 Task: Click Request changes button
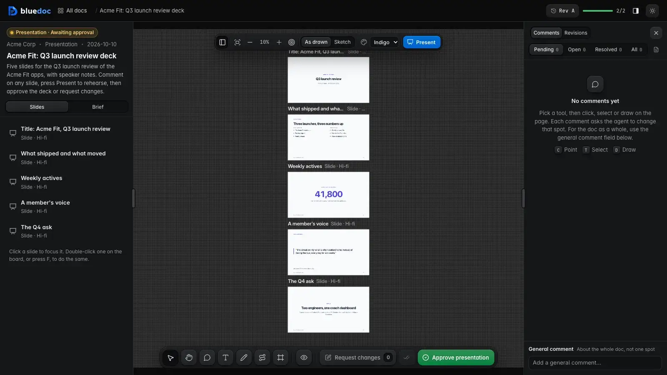tap(358, 357)
